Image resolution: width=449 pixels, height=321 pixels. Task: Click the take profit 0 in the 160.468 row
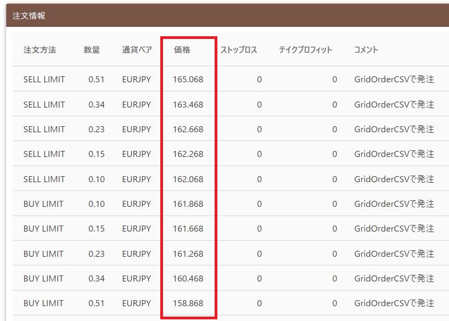pos(334,279)
